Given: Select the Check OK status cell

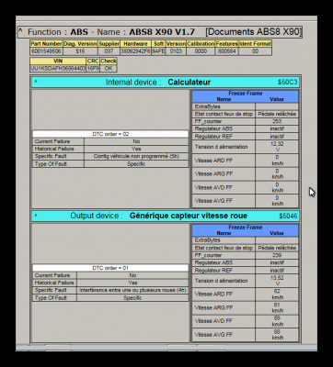Looking at the screenshot, I should tap(109, 69).
